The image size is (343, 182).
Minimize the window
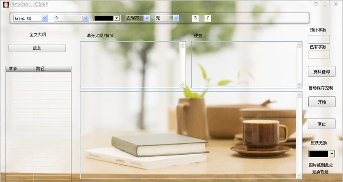(325, 4)
